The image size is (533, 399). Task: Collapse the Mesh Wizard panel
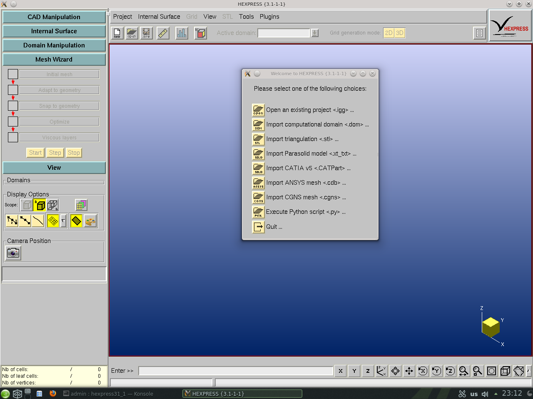pyautogui.click(x=54, y=59)
